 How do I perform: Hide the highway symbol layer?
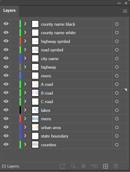tap(6, 41)
